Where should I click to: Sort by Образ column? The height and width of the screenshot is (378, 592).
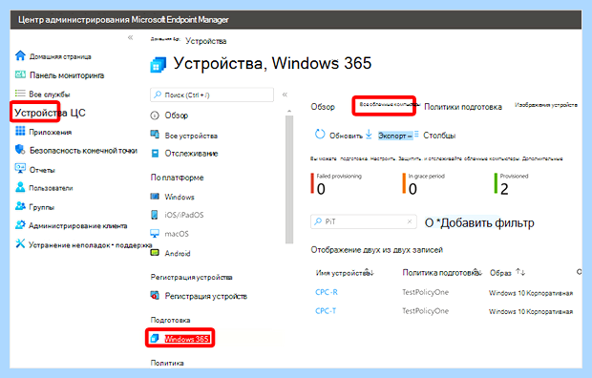[520, 272]
